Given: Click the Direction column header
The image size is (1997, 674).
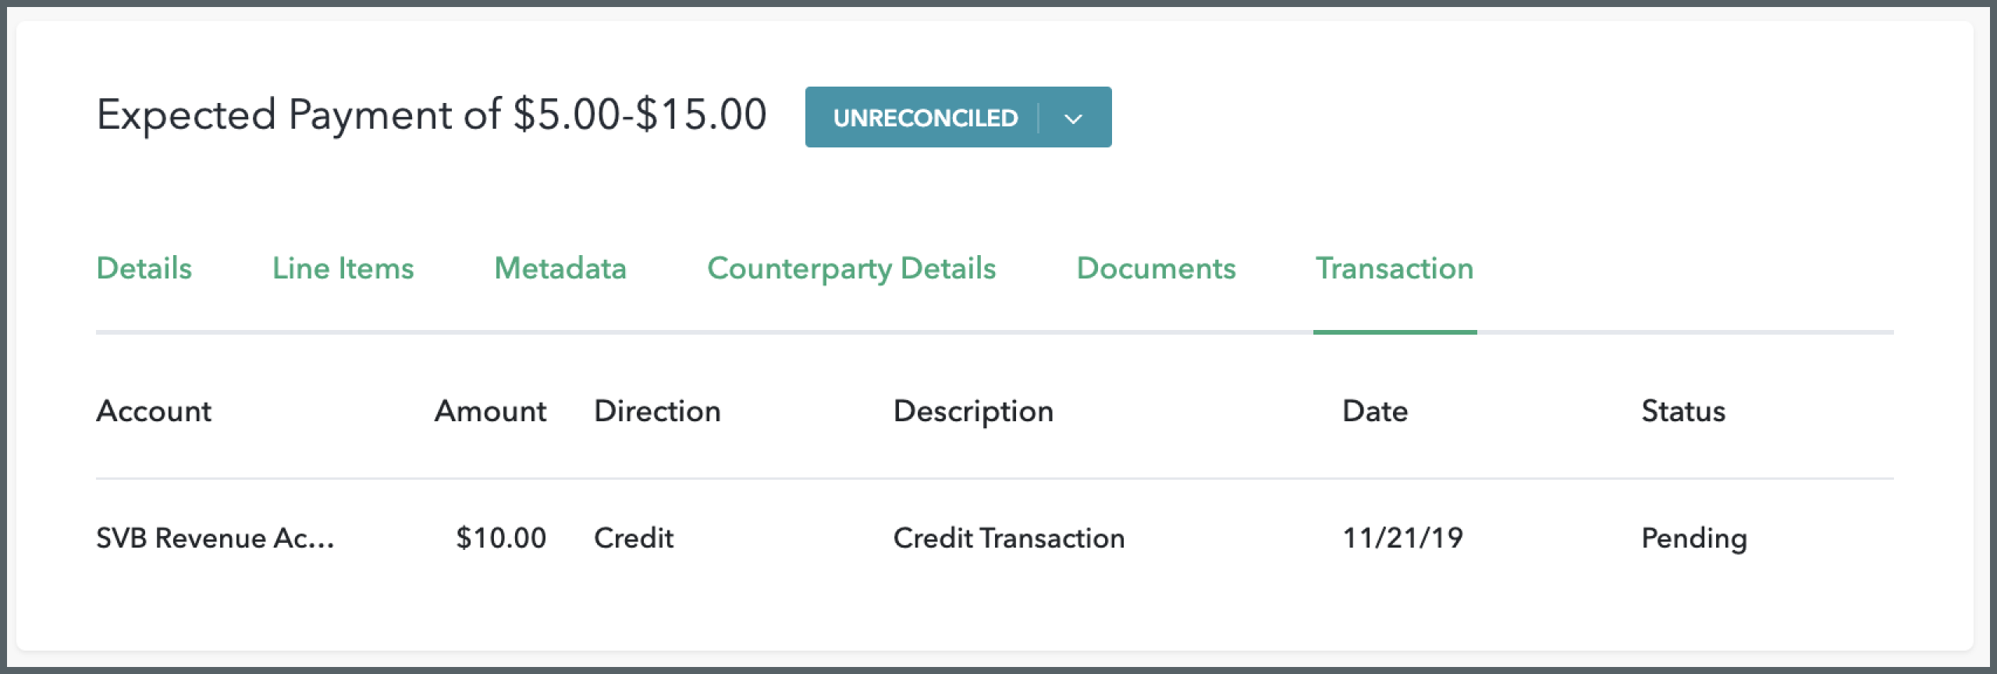Looking at the screenshot, I should (x=657, y=411).
